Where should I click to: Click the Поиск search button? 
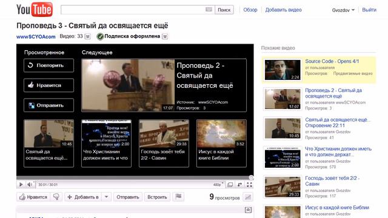[224, 10]
